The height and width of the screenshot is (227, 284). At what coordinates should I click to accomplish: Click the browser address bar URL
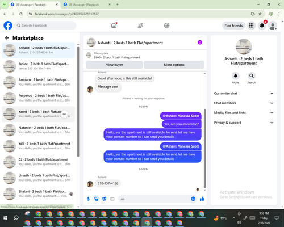pyautogui.click(x=66, y=14)
